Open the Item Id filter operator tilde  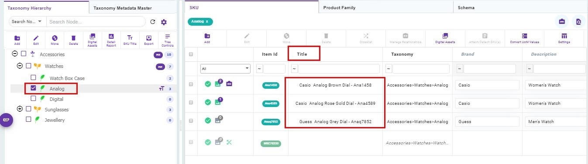click(x=259, y=69)
